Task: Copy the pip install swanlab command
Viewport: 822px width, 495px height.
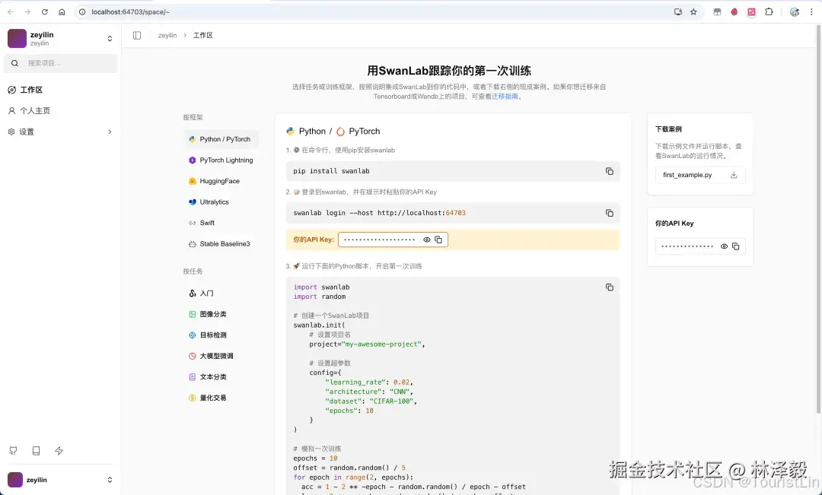Action: [x=609, y=171]
